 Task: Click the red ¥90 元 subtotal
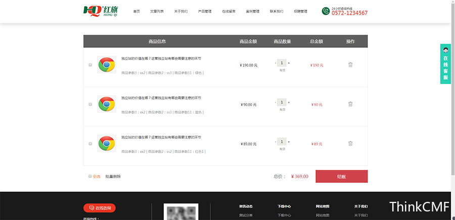coord(316,104)
